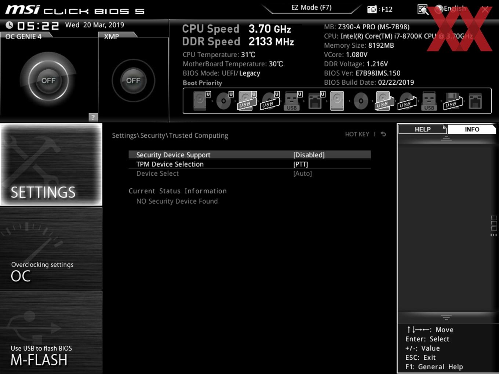Click the OC Genie question mark help icon

click(93, 117)
